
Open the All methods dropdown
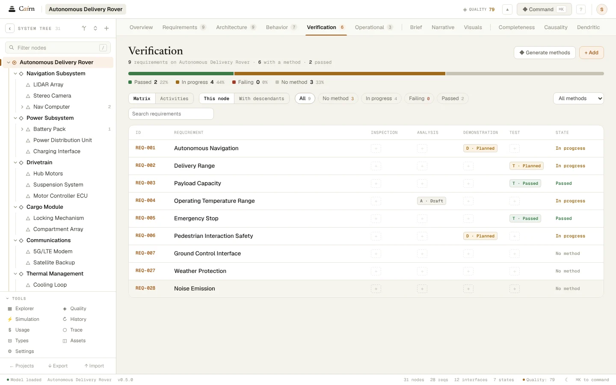click(x=578, y=99)
